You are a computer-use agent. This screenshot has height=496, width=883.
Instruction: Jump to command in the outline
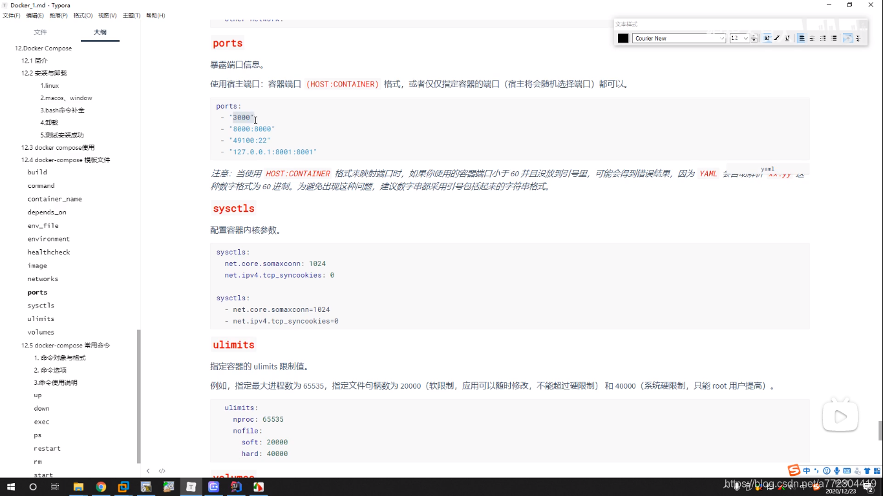pyautogui.click(x=41, y=186)
